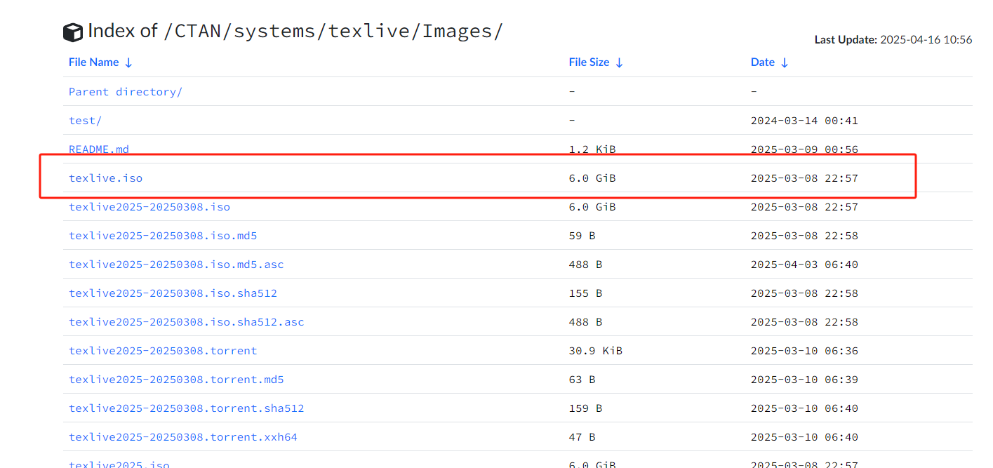Open texlive2025-20250308.iso.md5 link
The width and height of the screenshot is (993, 468).
click(x=163, y=236)
